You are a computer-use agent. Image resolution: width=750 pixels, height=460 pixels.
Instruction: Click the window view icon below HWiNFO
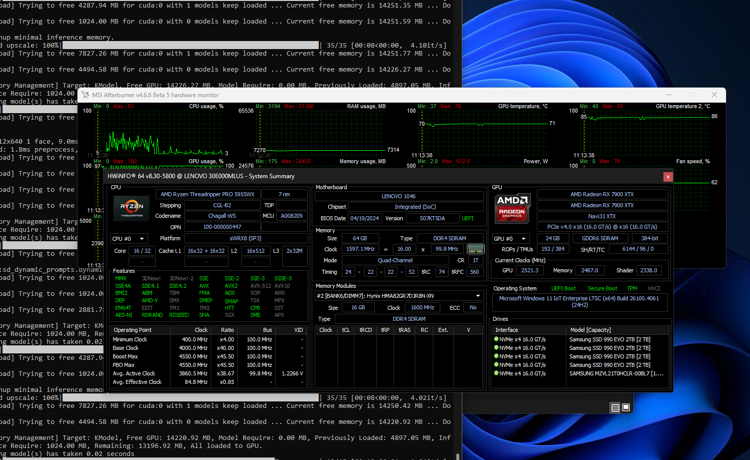[626, 407]
